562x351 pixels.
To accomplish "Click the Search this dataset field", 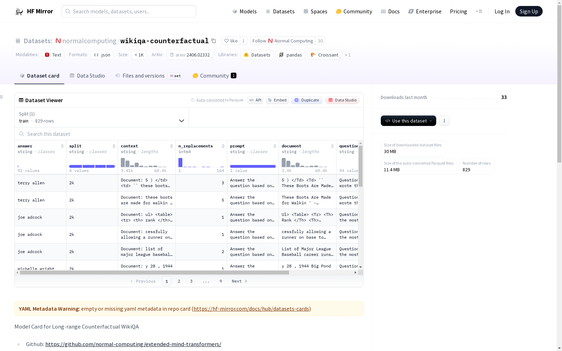I will click(189, 134).
